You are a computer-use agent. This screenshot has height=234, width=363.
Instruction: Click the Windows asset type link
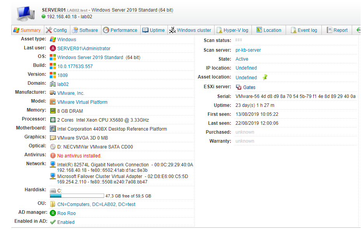pos(67,40)
